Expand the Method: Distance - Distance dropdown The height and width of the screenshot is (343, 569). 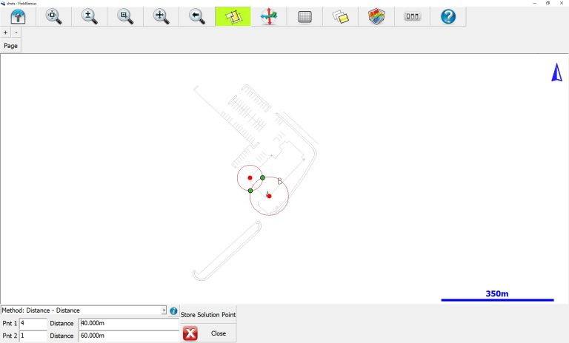(x=163, y=310)
